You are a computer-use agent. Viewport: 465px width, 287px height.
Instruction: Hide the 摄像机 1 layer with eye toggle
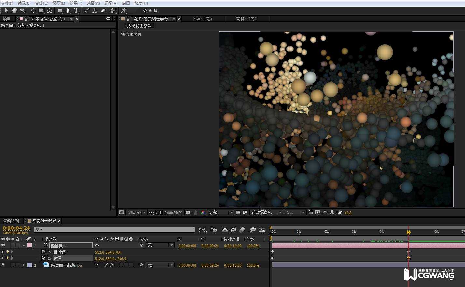(3, 245)
